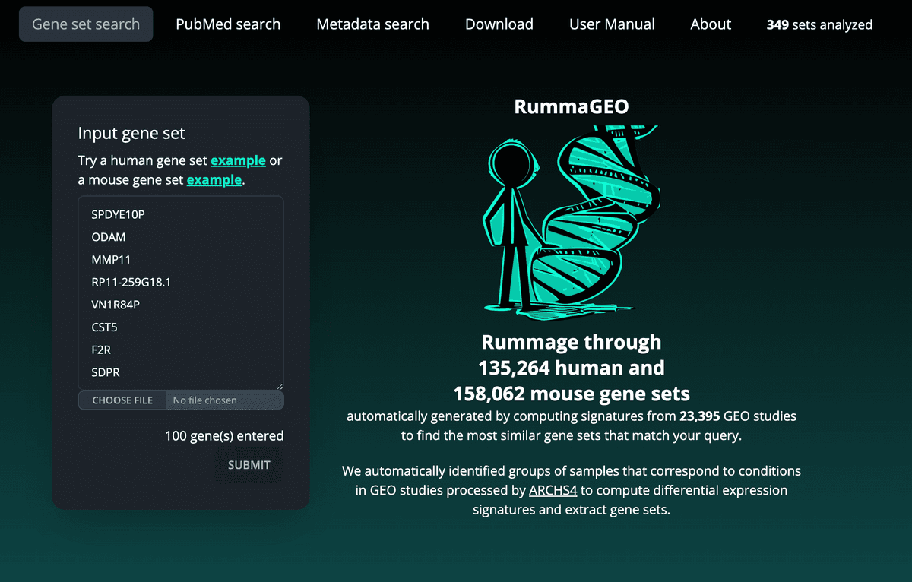Click the '158,062 mouse gene sets' text
Image resolution: width=912 pixels, height=582 pixels.
pyautogui.click(x=572, y=394)
